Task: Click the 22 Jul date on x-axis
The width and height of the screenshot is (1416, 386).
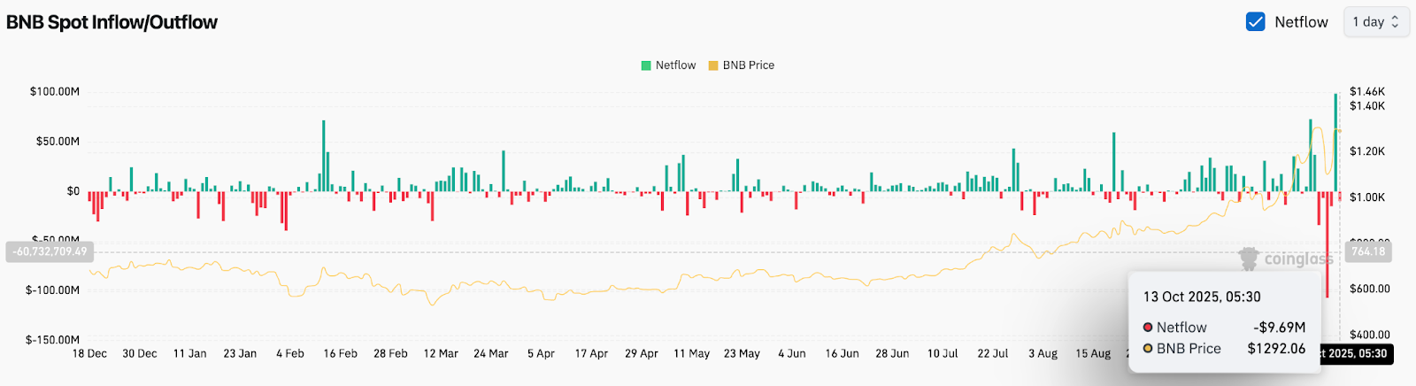Action: pos(992,353)
